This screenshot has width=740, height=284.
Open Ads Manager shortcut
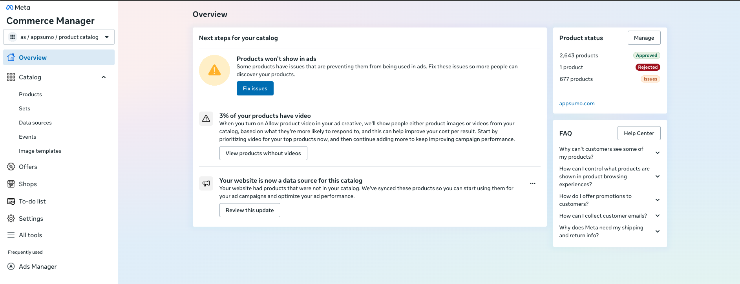coord(38,266)
